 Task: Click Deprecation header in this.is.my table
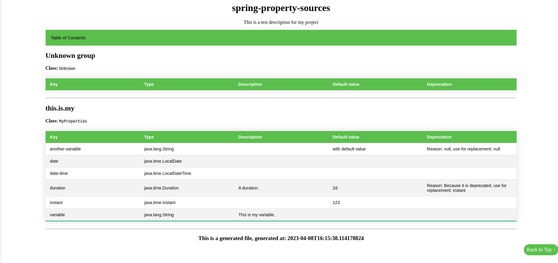tap(439, 137)
